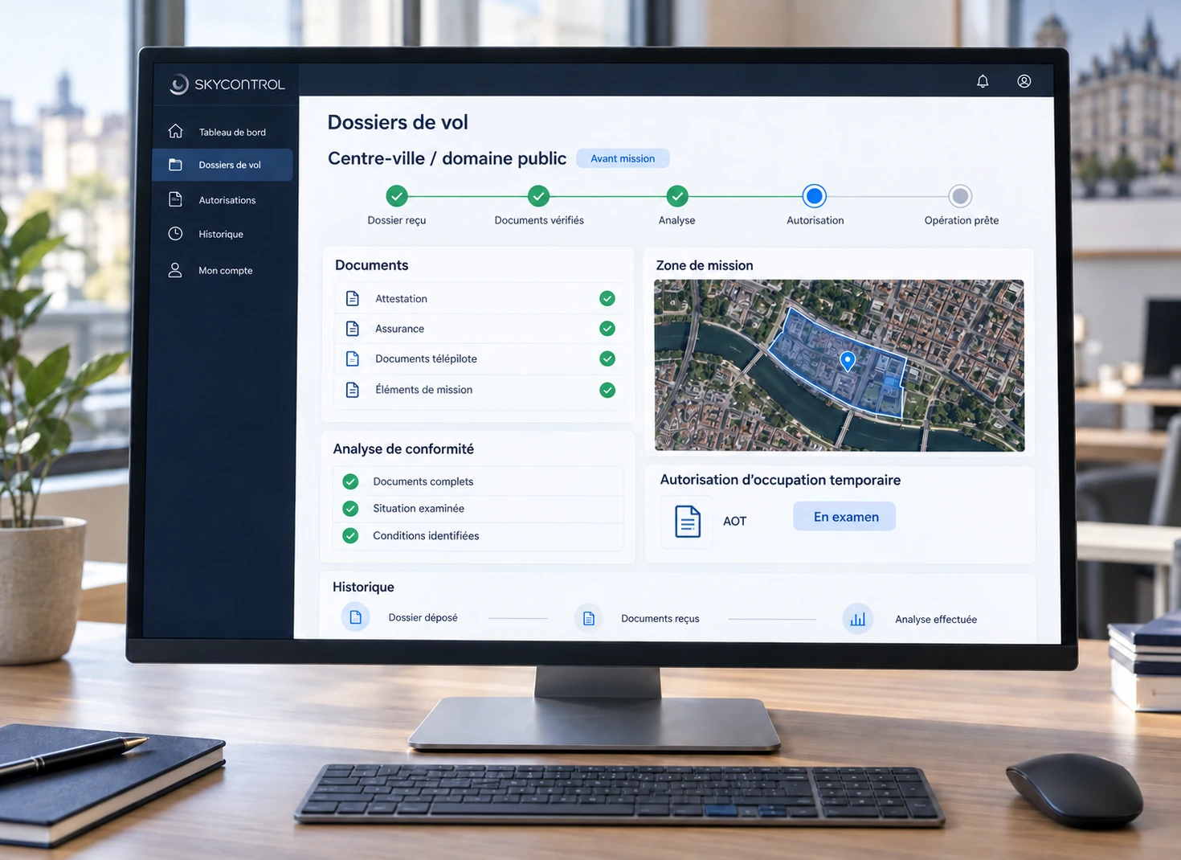Click the En examen status button
1181x860 pixels.
click(845, 517)
